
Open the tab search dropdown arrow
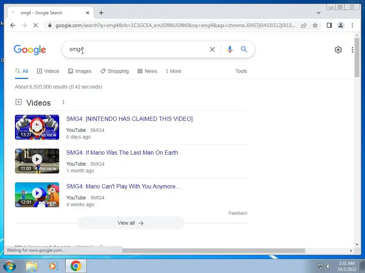(x=319, y=13)
